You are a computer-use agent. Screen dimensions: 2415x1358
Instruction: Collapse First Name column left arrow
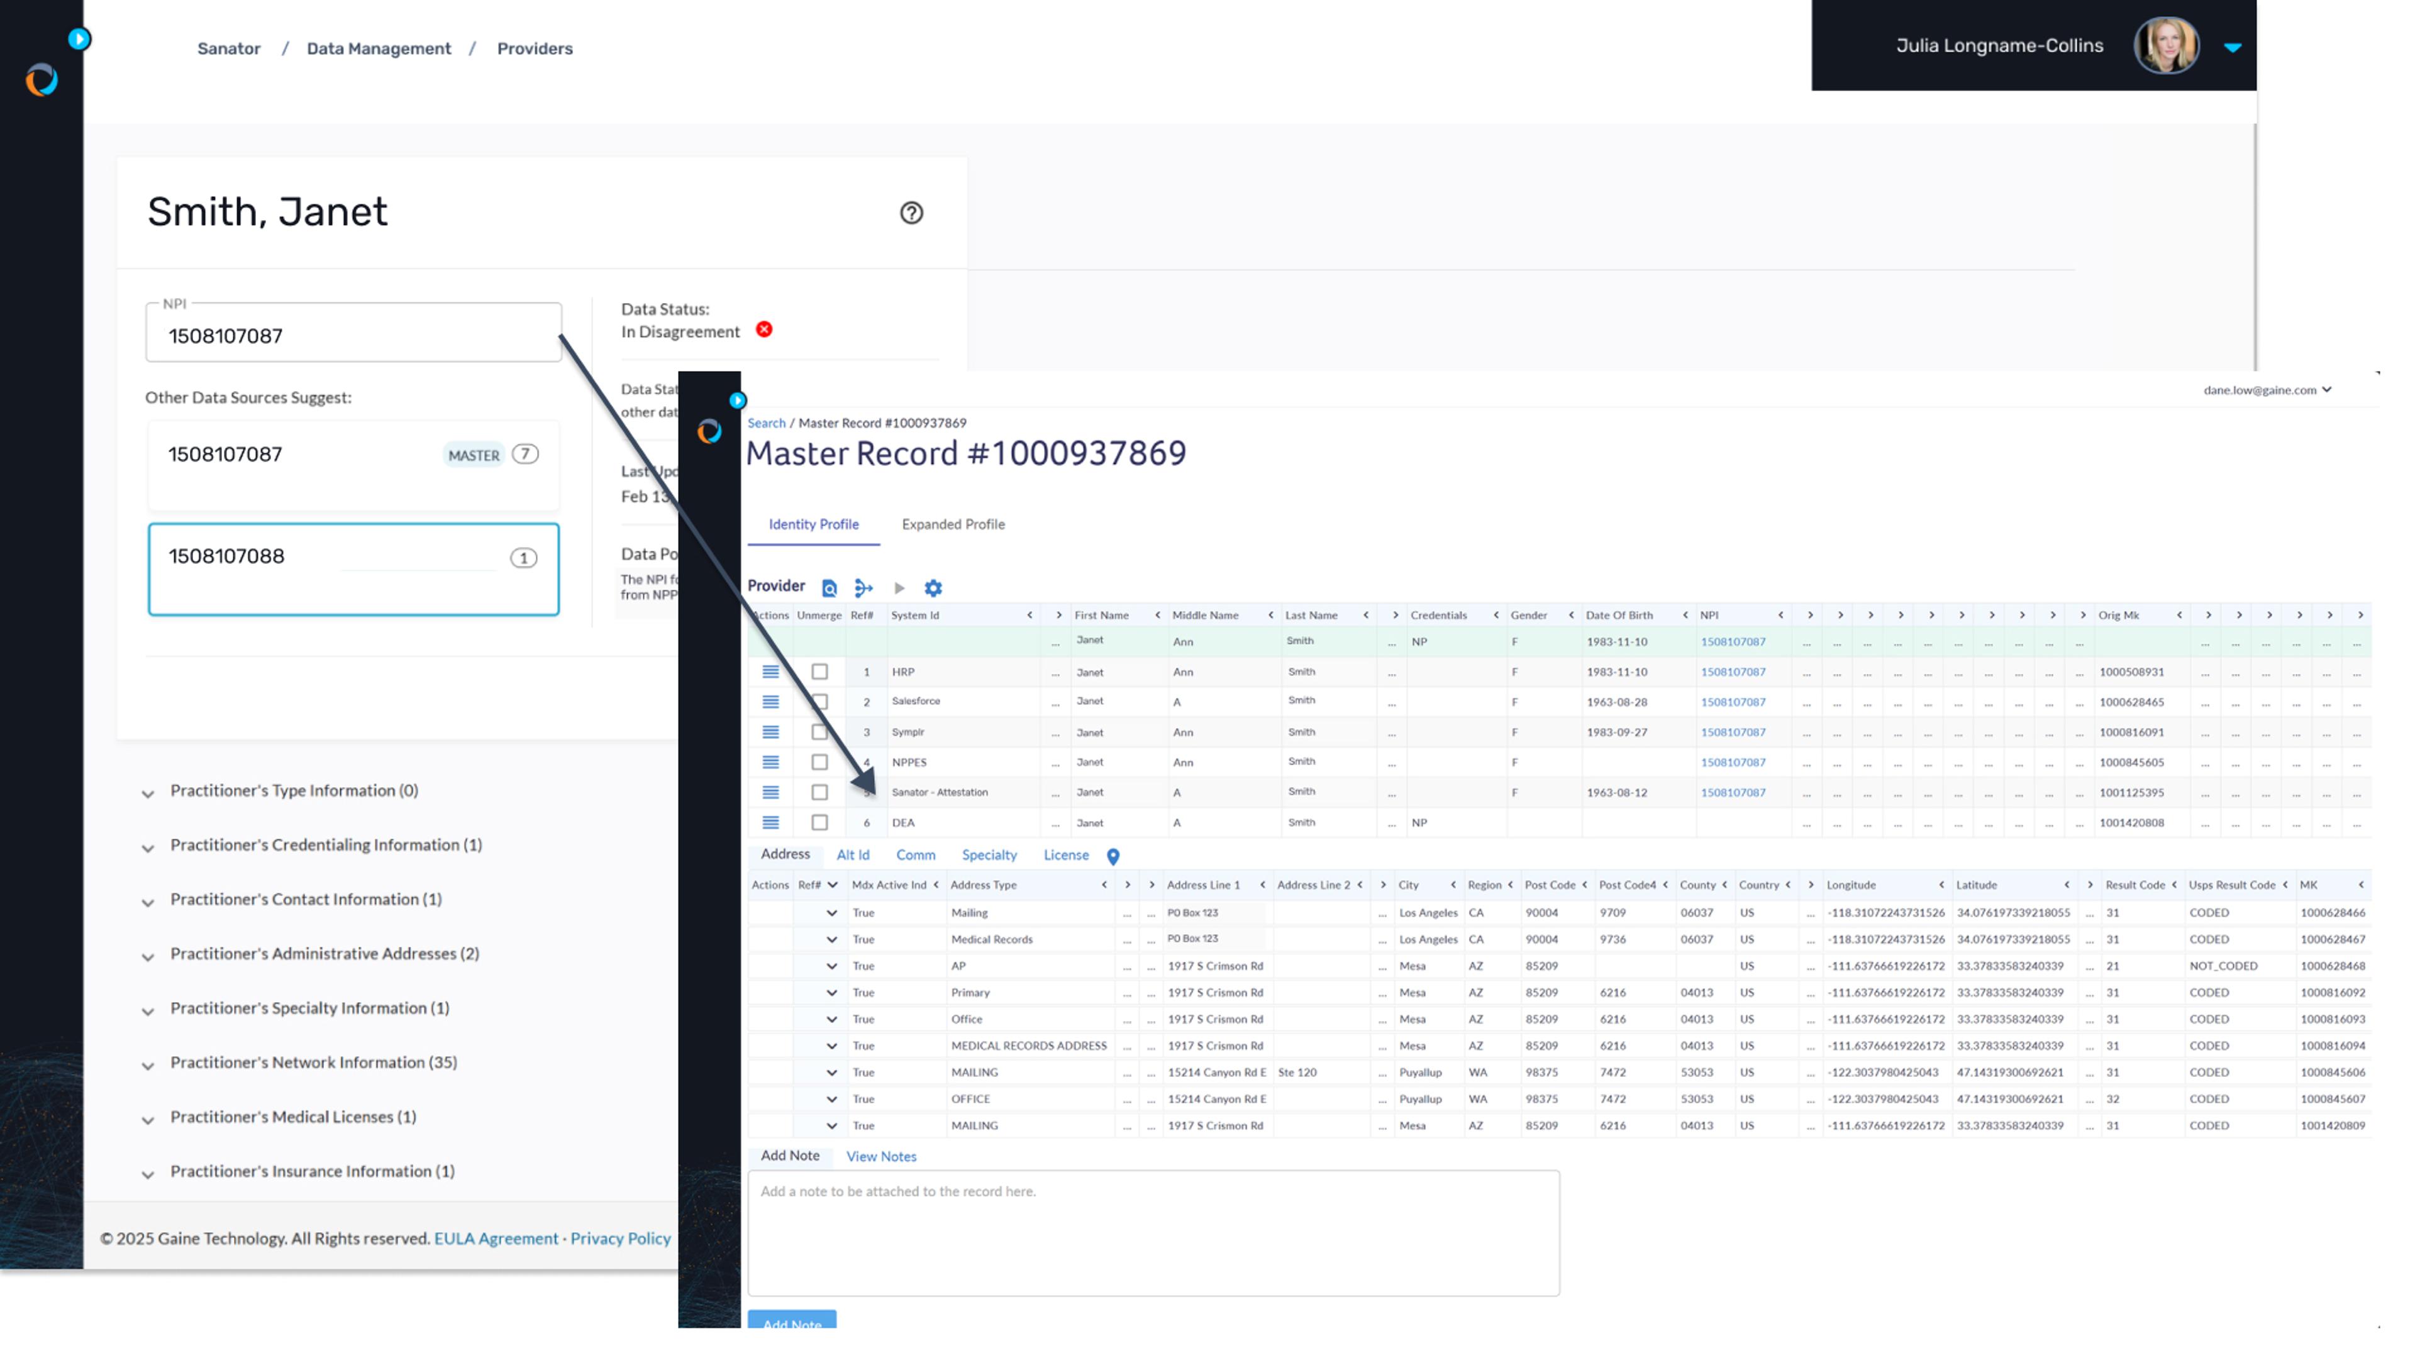point(1157,615)
